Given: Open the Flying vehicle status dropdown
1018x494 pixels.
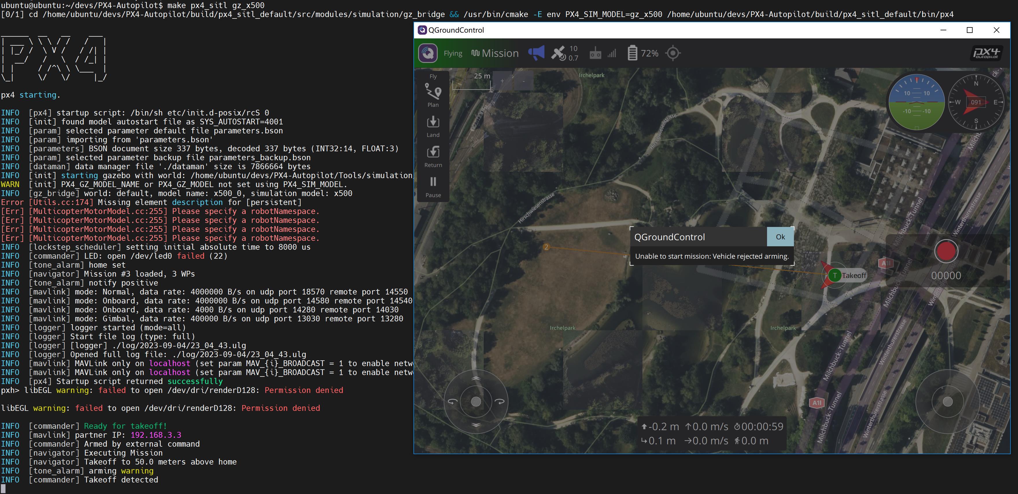Looking at the screenshot, I should click(x=453, y=53).
